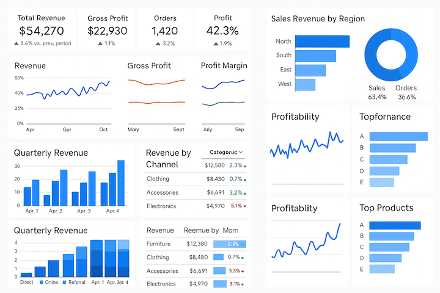Click the orange 'Gross Profit' chart title
Image resolution: width=440 pixels, height=293 pixels.
click(149, 65)
